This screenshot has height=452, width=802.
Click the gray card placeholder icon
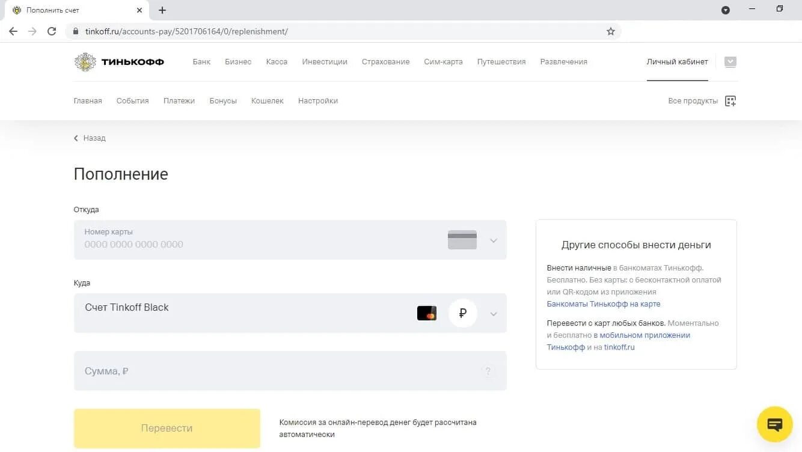pos(462,240)
